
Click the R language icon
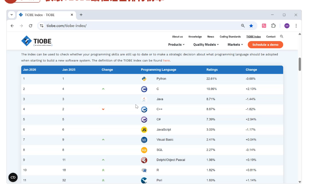(x=144, y=170)
